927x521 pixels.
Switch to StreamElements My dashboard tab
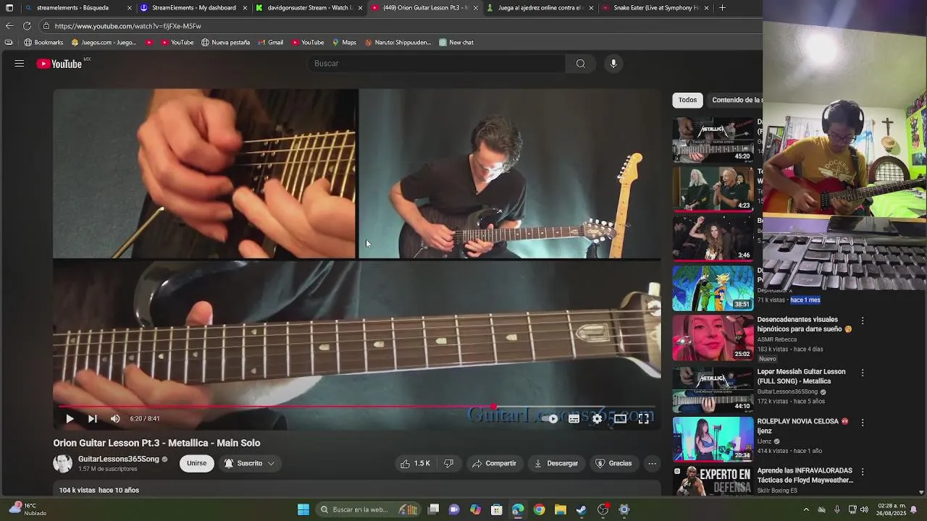[x=193, y=8]
